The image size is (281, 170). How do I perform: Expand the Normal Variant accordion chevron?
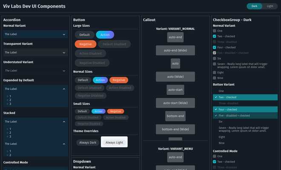click(64, 34)
